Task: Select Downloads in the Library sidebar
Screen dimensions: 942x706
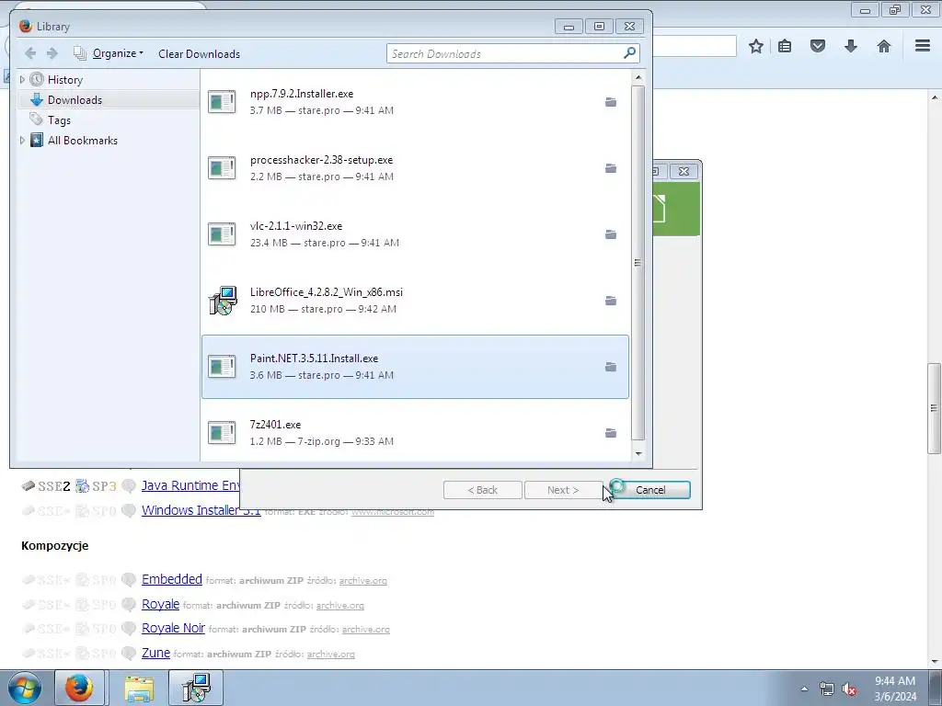Action: click(75, 99)
